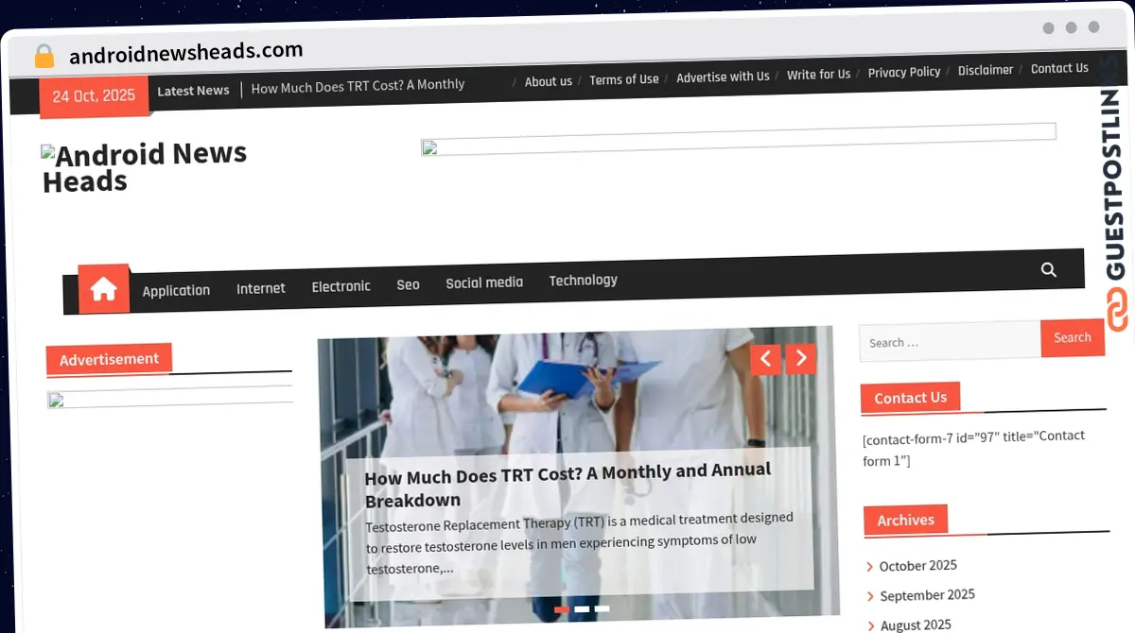Click the padlock icon in the address bar

(x=44, y=56)
